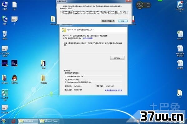Select the dark image shortcut labeled 1
Image resolution: width=187 pixels, height=124 pixels.
pos(5,64)
